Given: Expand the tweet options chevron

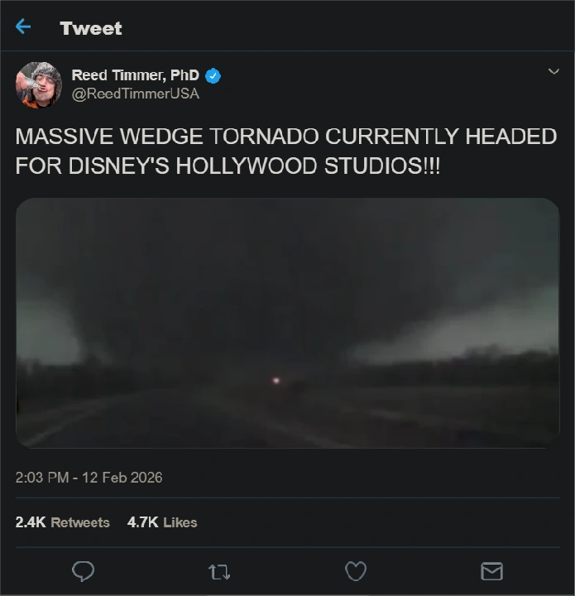Looking at the screenshot, I should (553, 72).
